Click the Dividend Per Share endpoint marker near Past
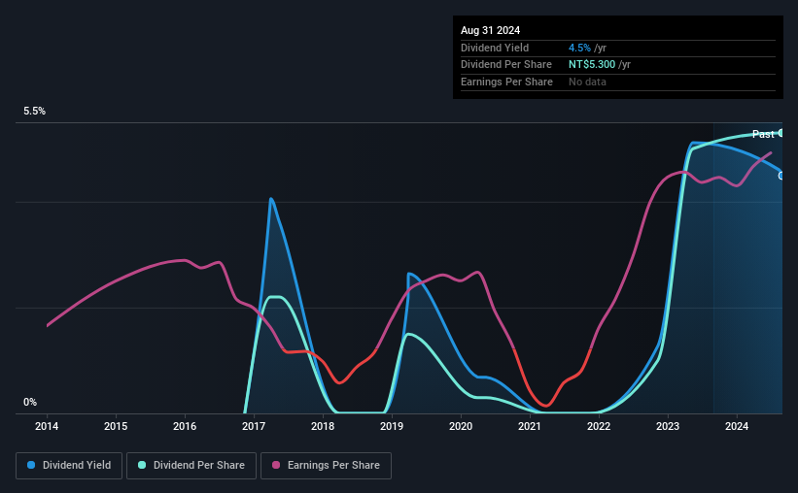798x493 pixels. (781, 133)
